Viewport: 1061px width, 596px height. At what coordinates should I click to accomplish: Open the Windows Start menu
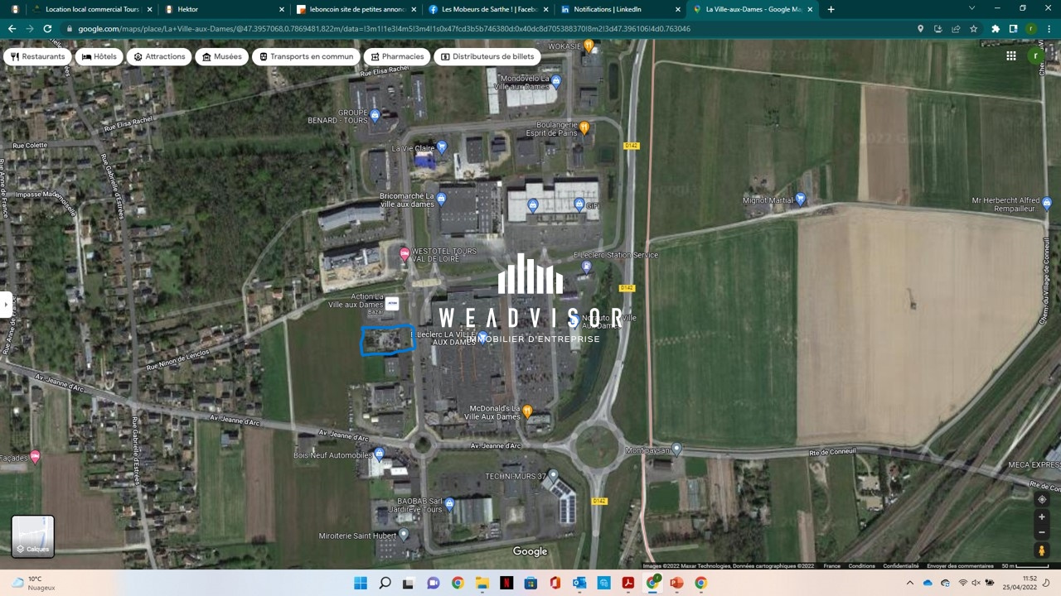[x=361, y=583]
